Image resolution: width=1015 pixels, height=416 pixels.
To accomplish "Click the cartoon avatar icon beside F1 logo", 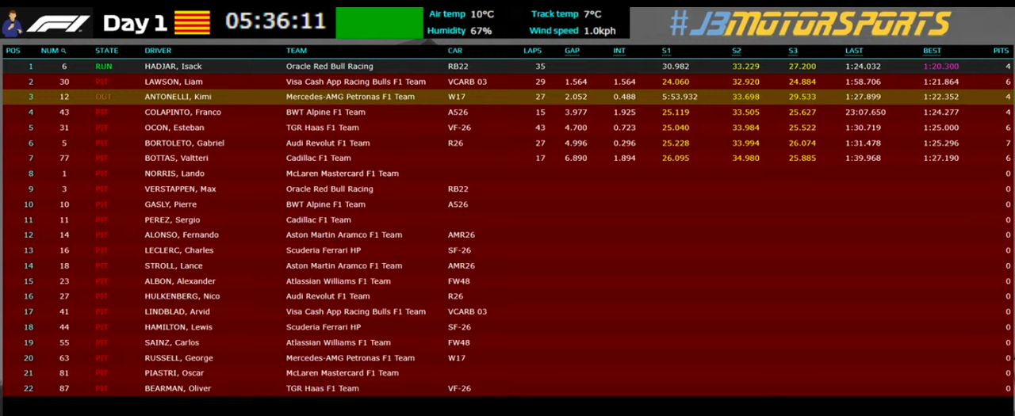I will click(12, 24).
